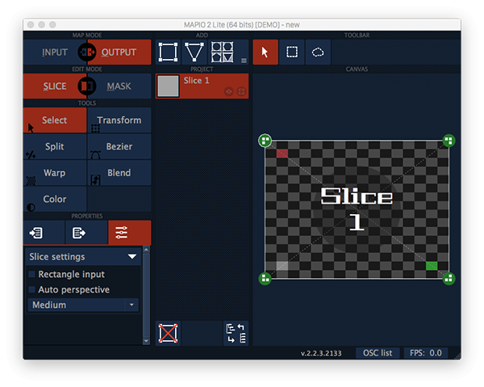Click the green marker square in slice
Image resolution: width=484 pixels, height=387 pixels.
[x=432, y=266]
